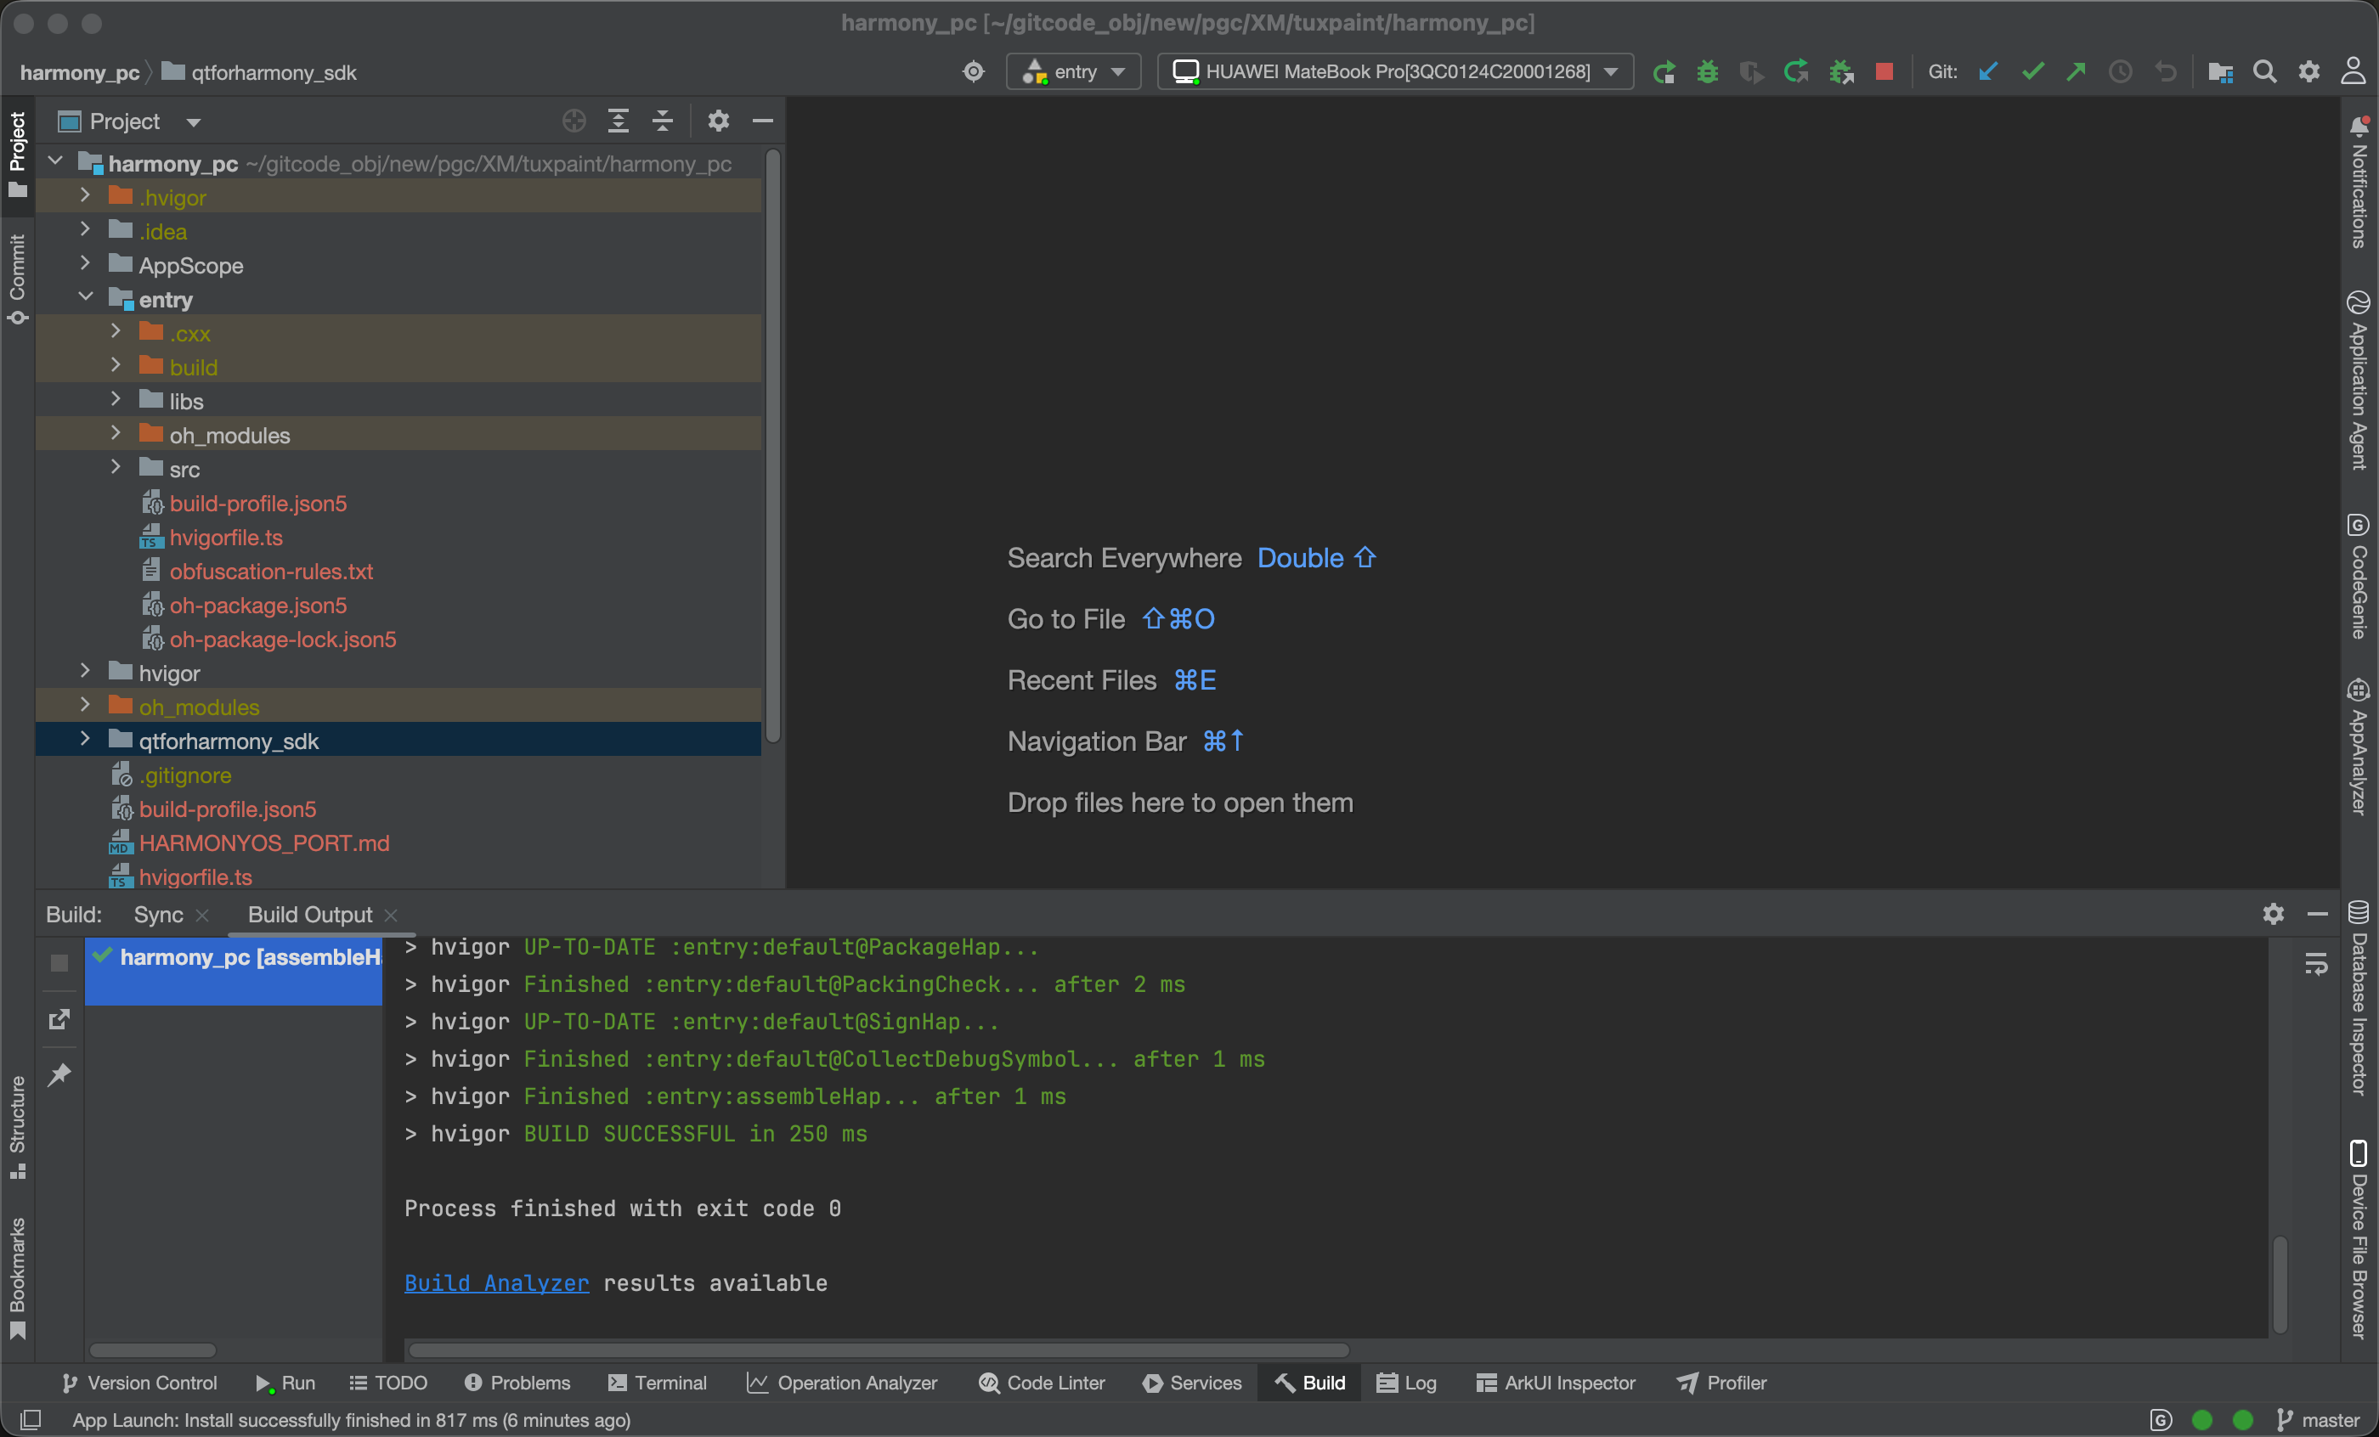Open the Build Analyzer link

tap(496, 1283)
